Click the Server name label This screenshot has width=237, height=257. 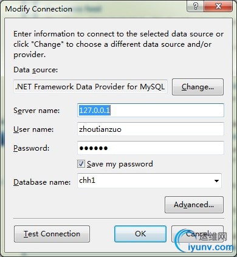point(36,111)
